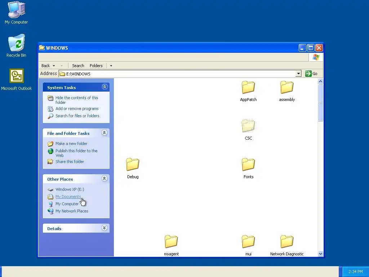Maximize the WINDOWS Explorer window

pyautogui.click(x=311, y=48)
